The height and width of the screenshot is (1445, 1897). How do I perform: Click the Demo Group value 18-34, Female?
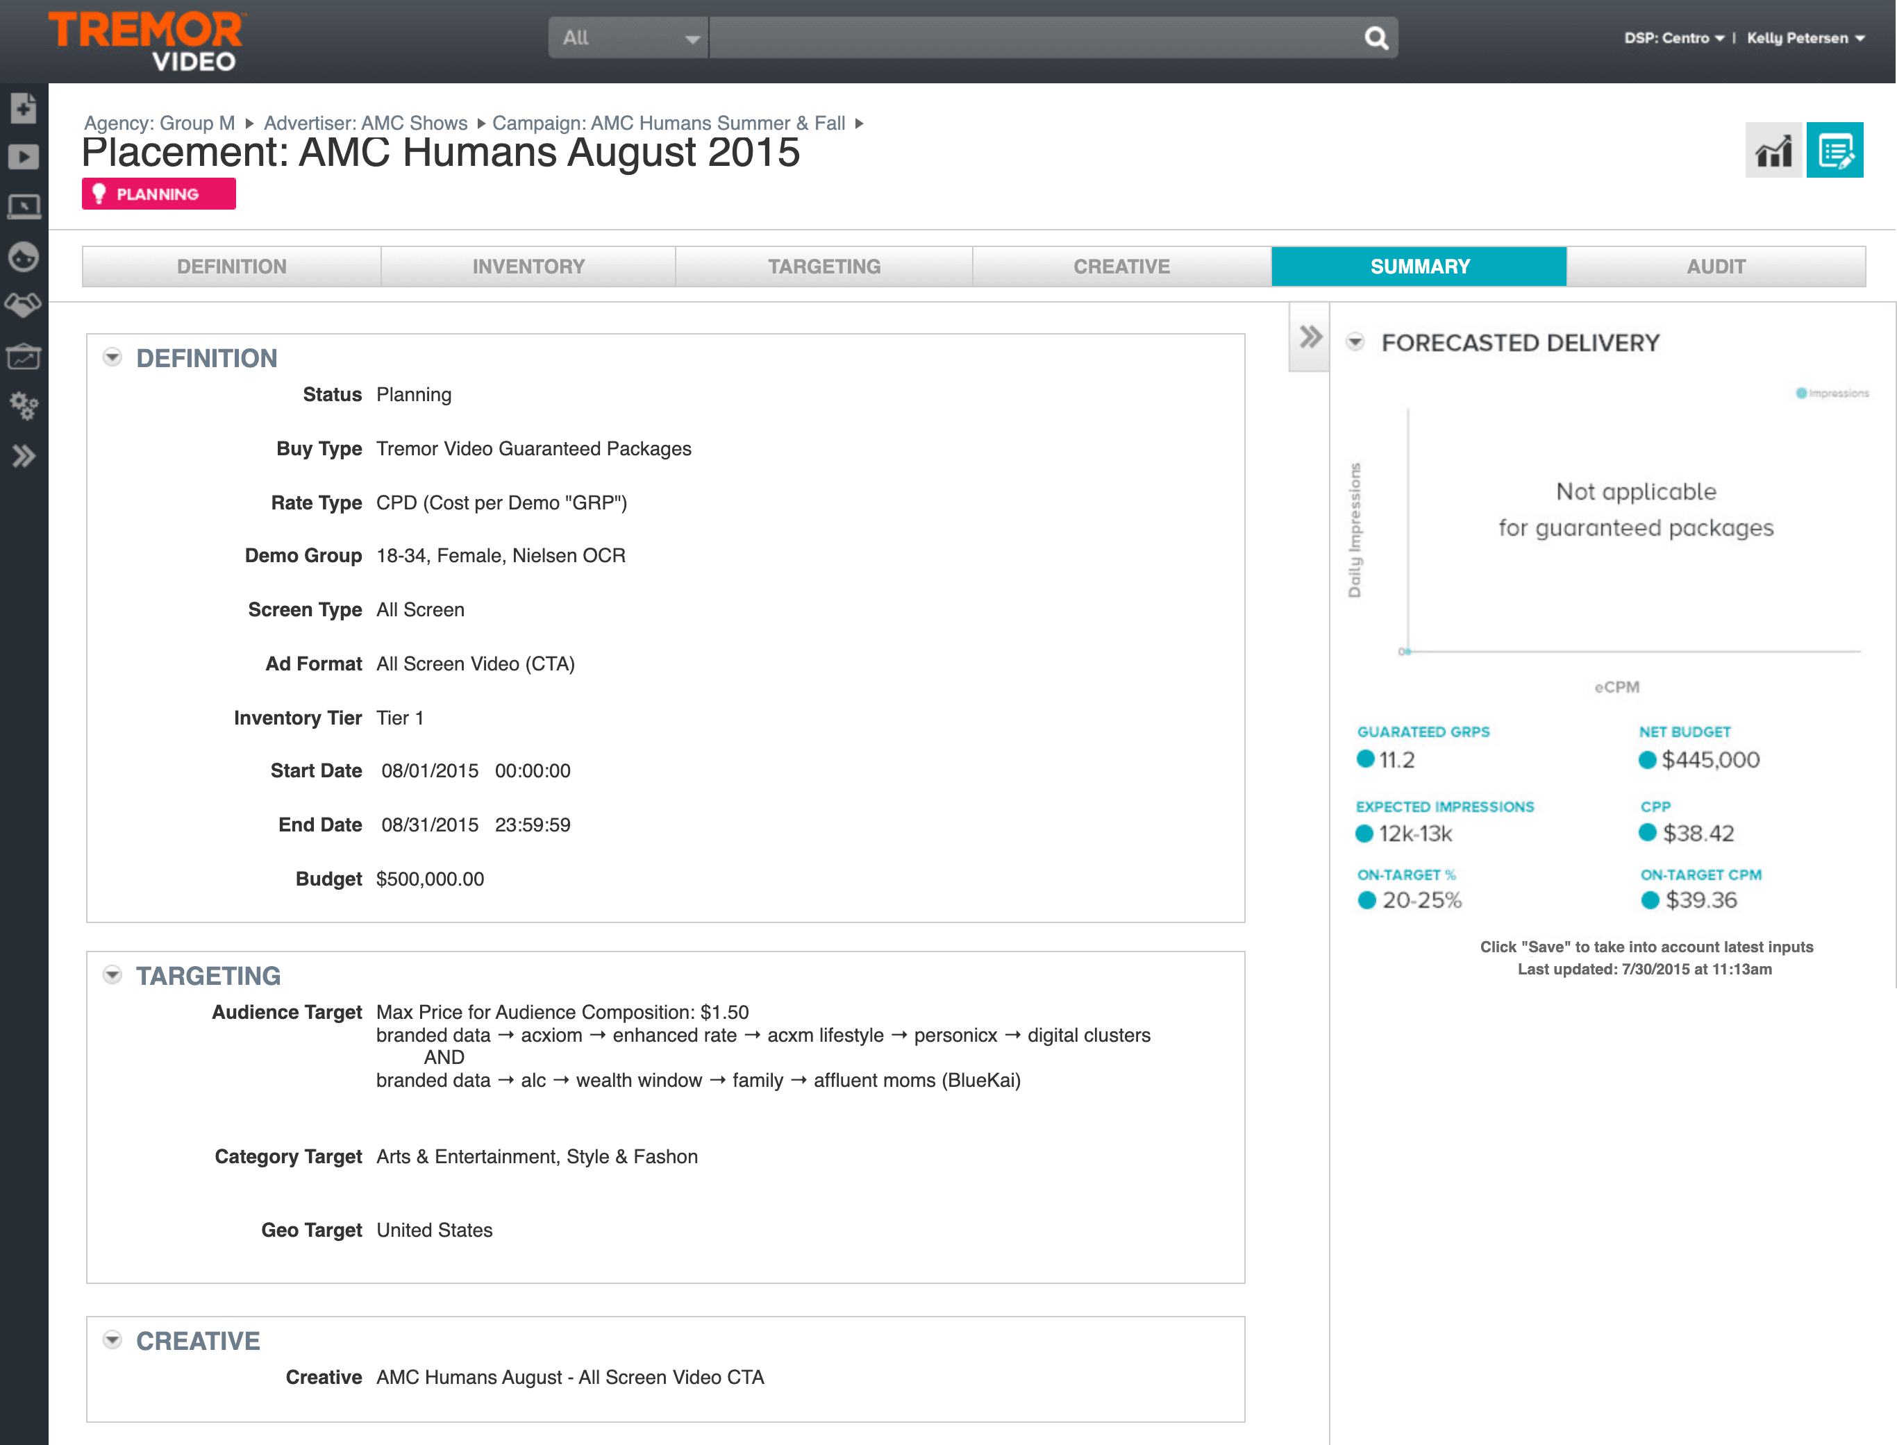click(x=501, y=556)
